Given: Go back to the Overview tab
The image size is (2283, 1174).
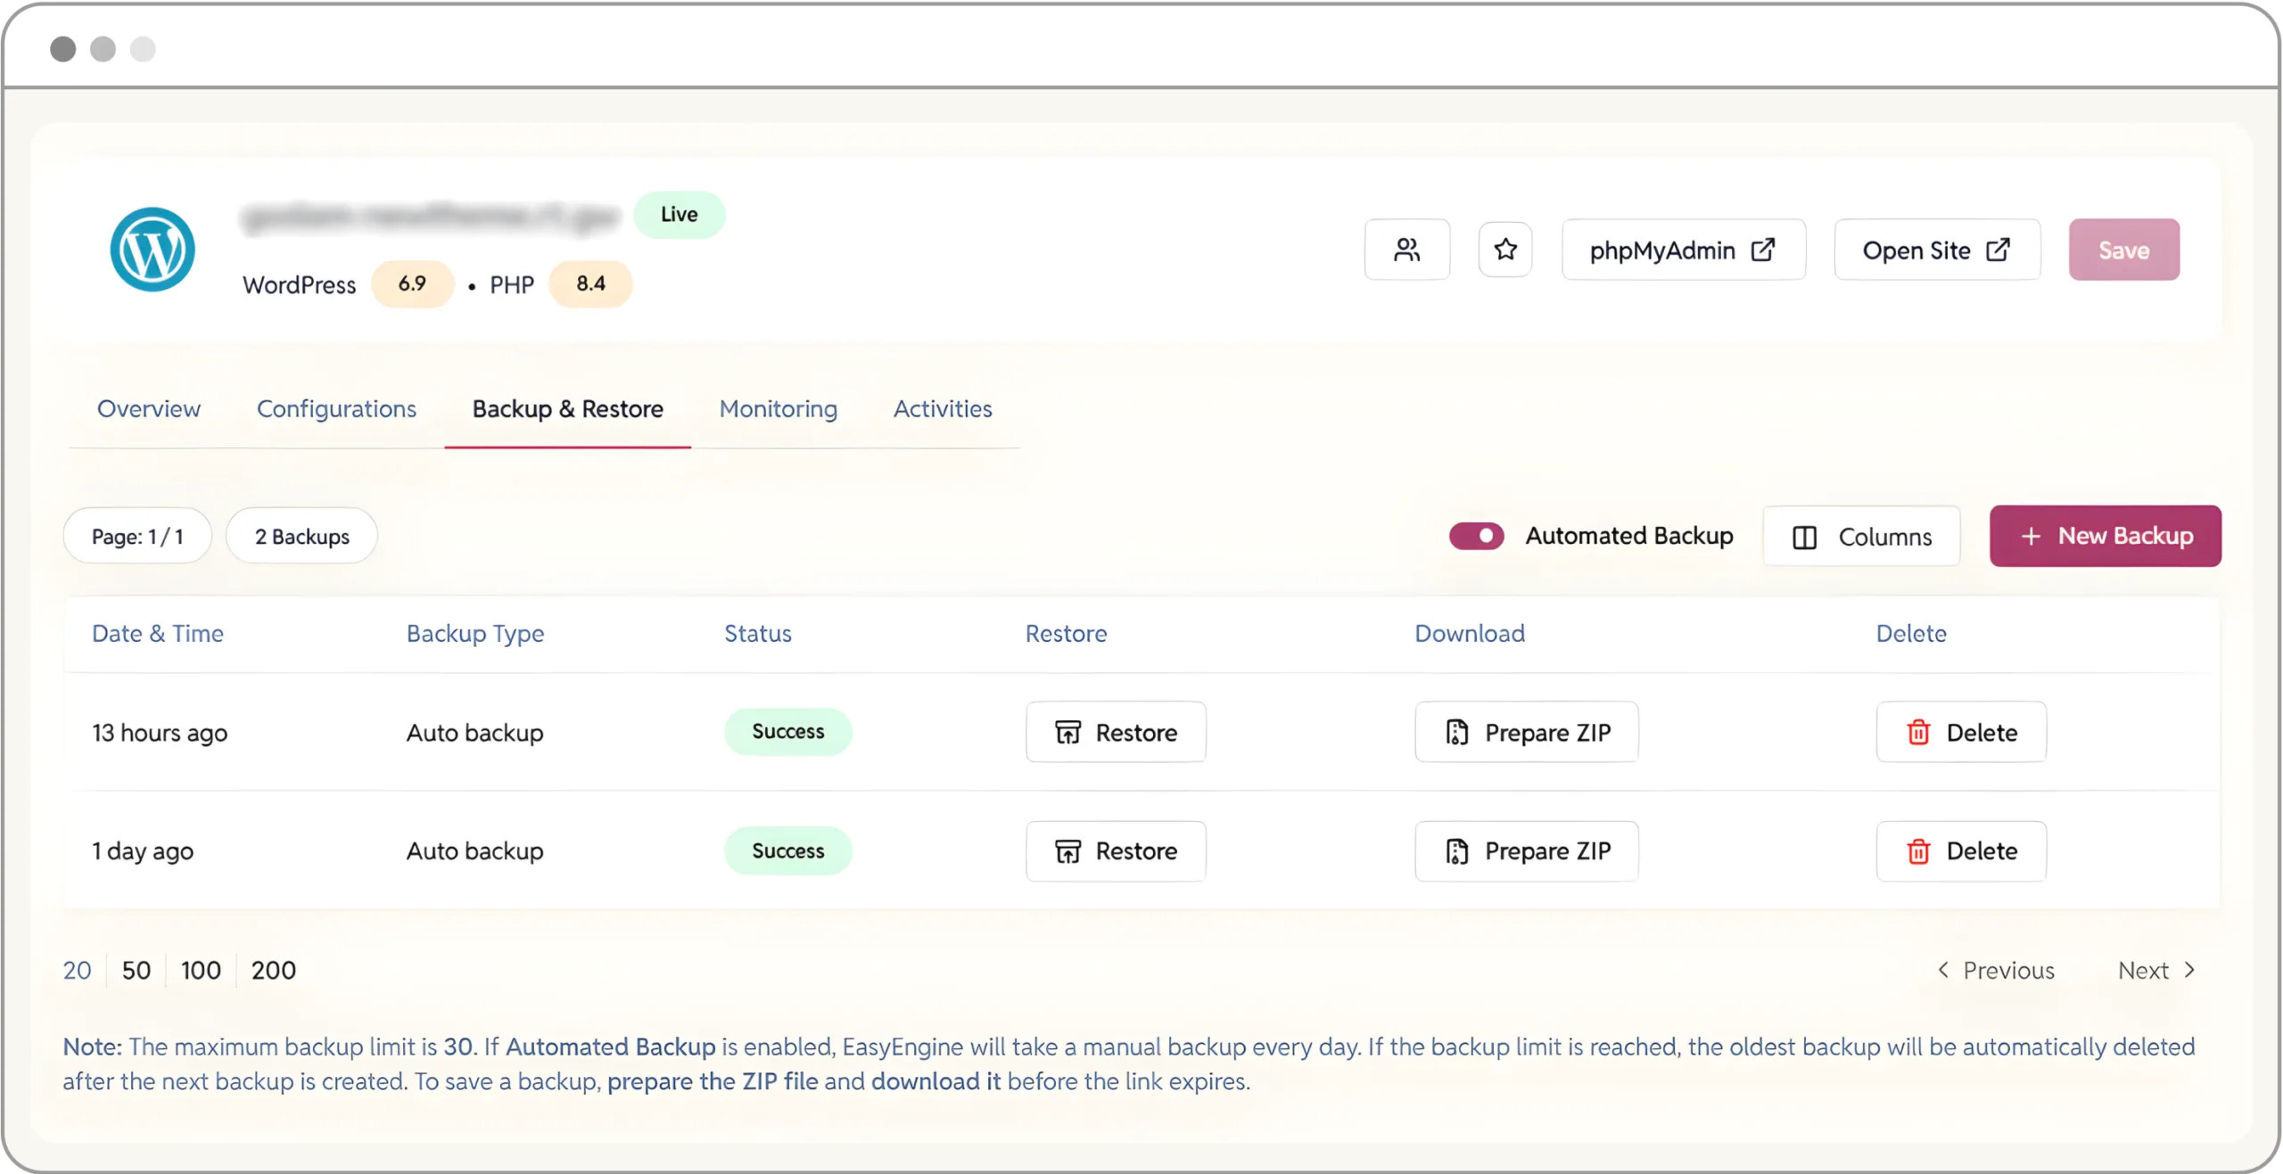Looking at the screenshot, I should 148,409.
